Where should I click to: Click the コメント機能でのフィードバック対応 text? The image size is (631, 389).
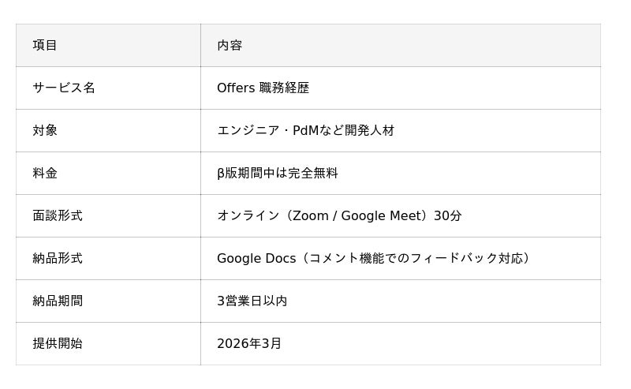pyautogui.click(x=414, y=259)
